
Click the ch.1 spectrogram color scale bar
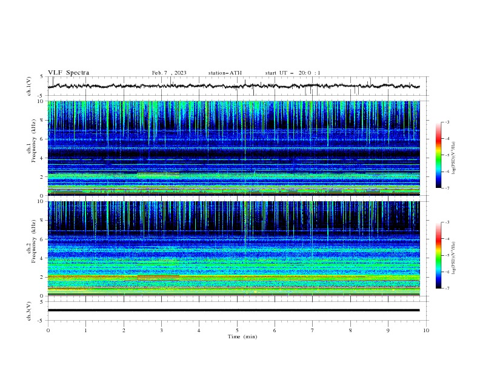(438, 155)
